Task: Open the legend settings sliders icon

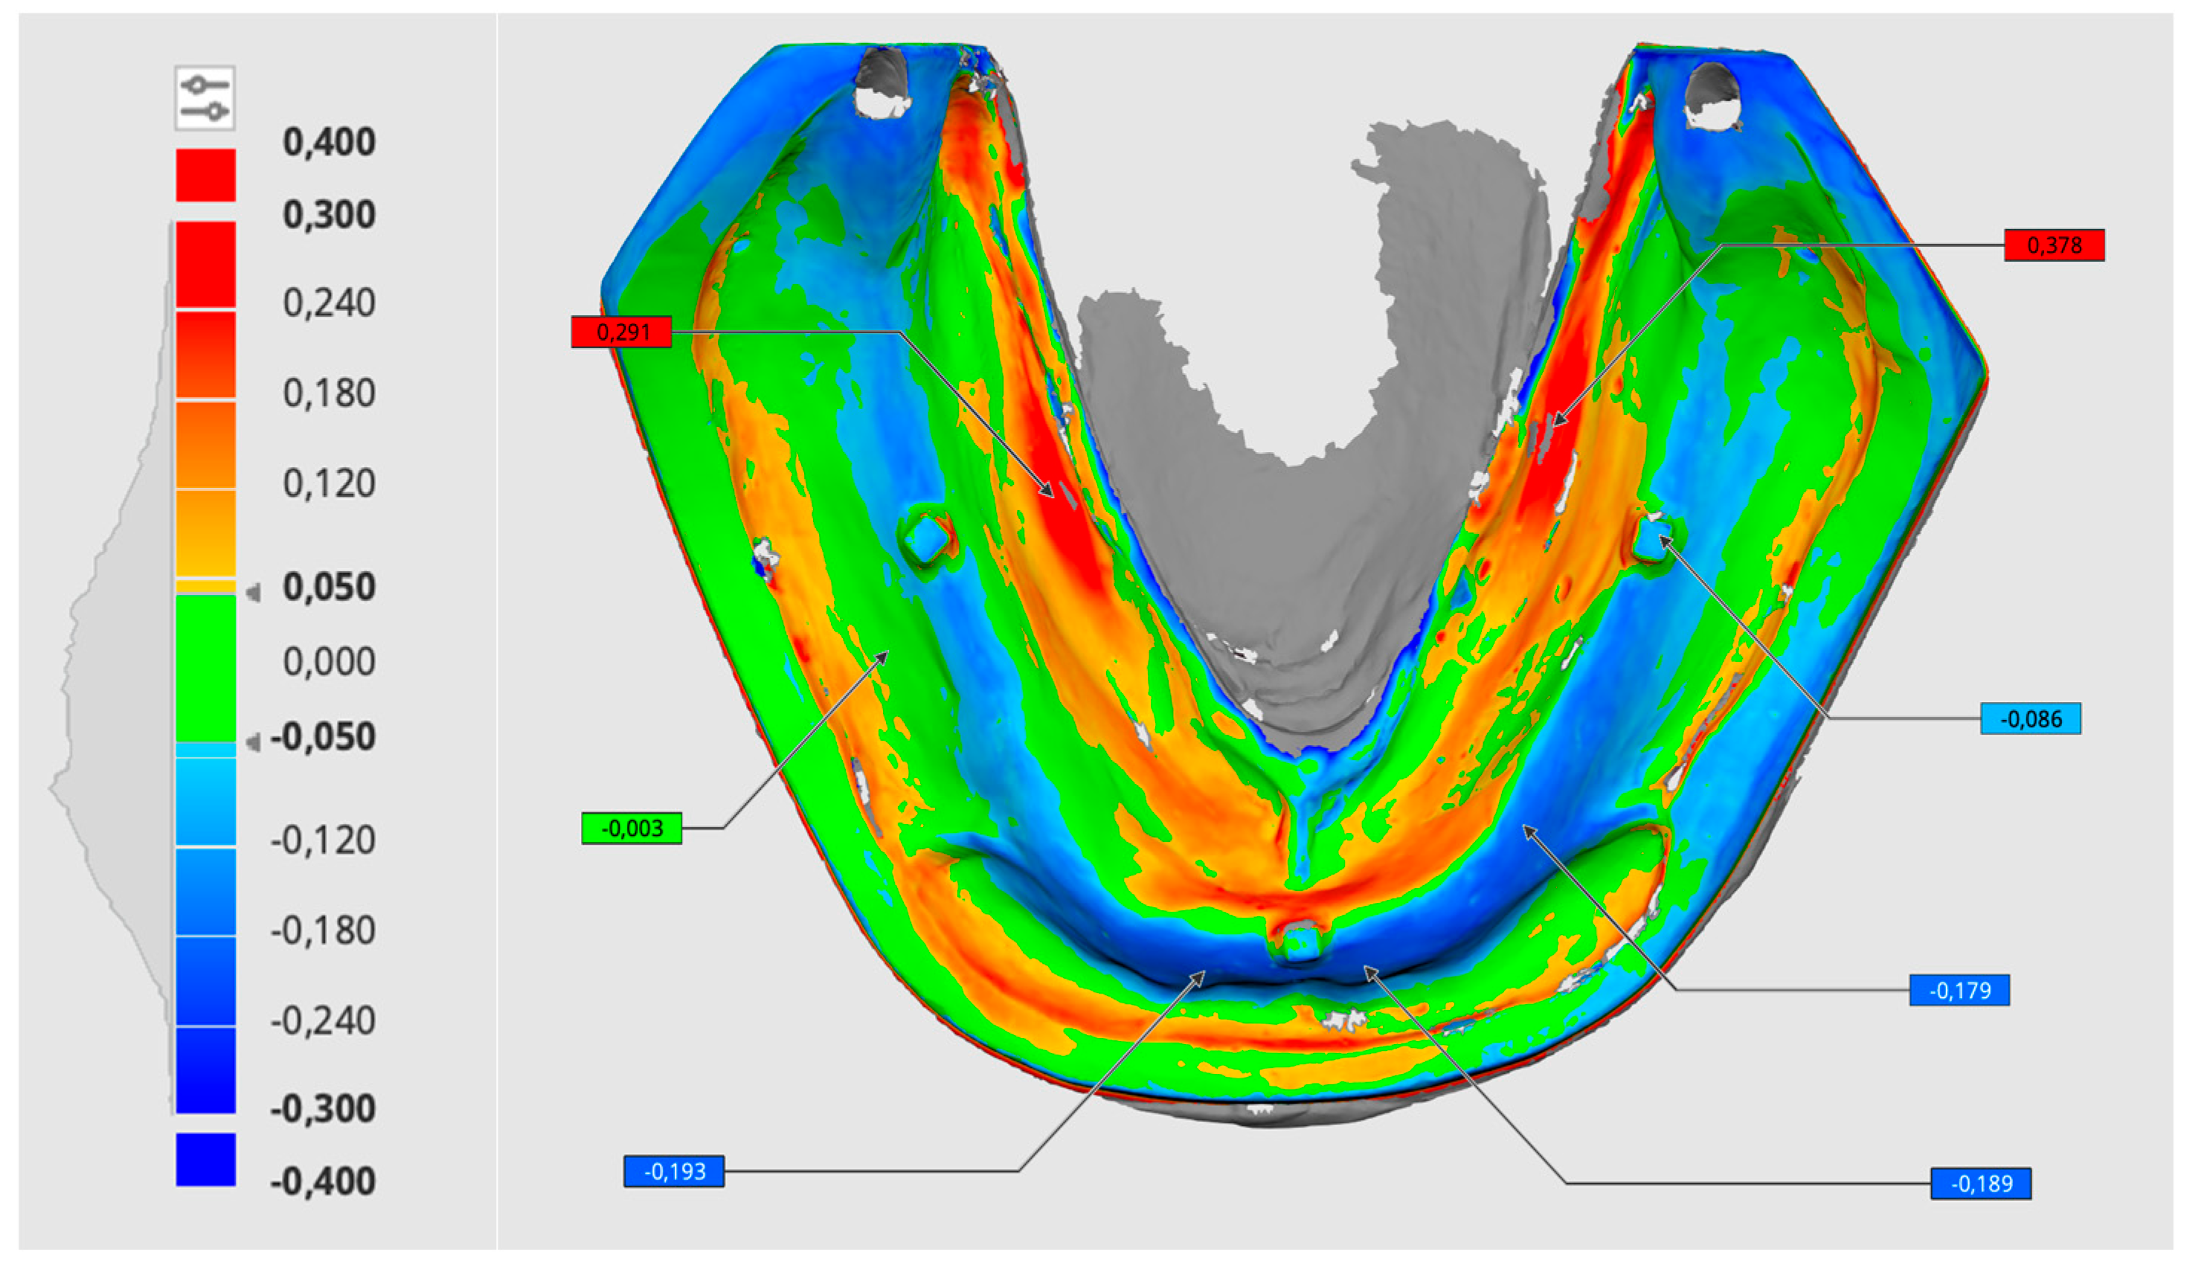Action: point(205,98)
